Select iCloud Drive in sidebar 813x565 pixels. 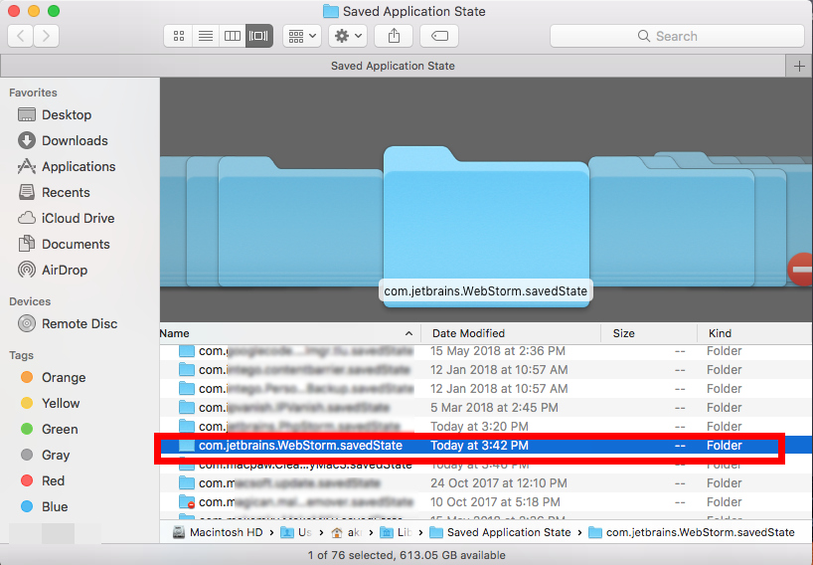[78, 219]
